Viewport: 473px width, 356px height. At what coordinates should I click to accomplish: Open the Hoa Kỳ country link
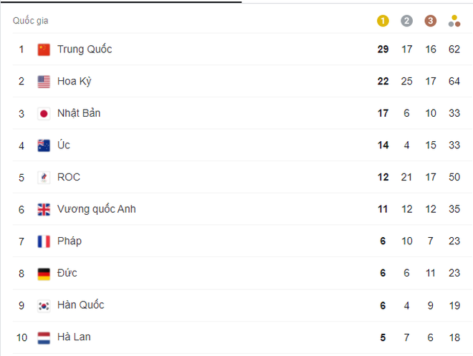point(74,82)
